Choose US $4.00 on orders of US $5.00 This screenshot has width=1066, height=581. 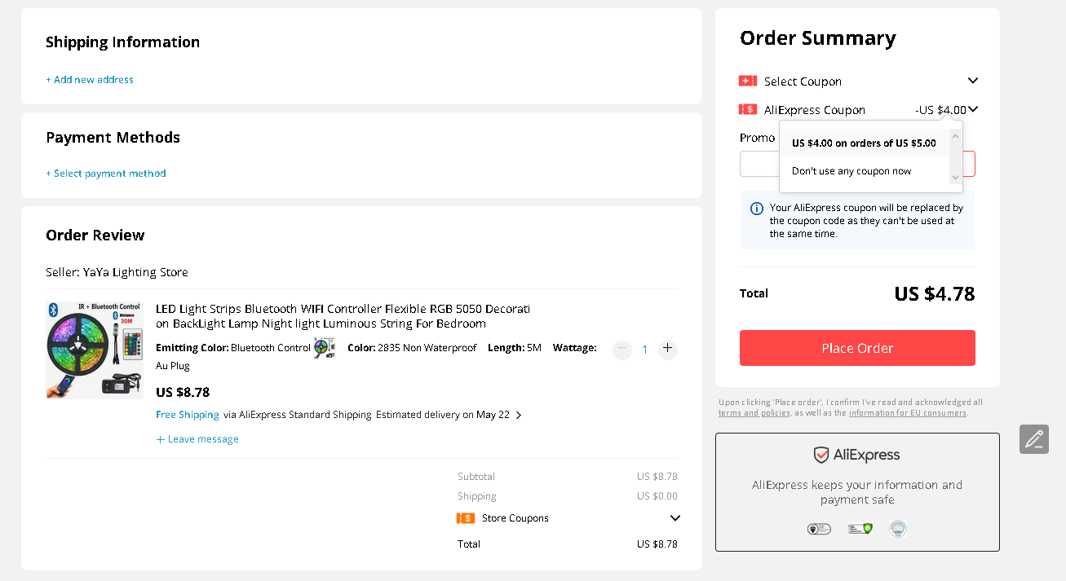[x=864, y=143]
